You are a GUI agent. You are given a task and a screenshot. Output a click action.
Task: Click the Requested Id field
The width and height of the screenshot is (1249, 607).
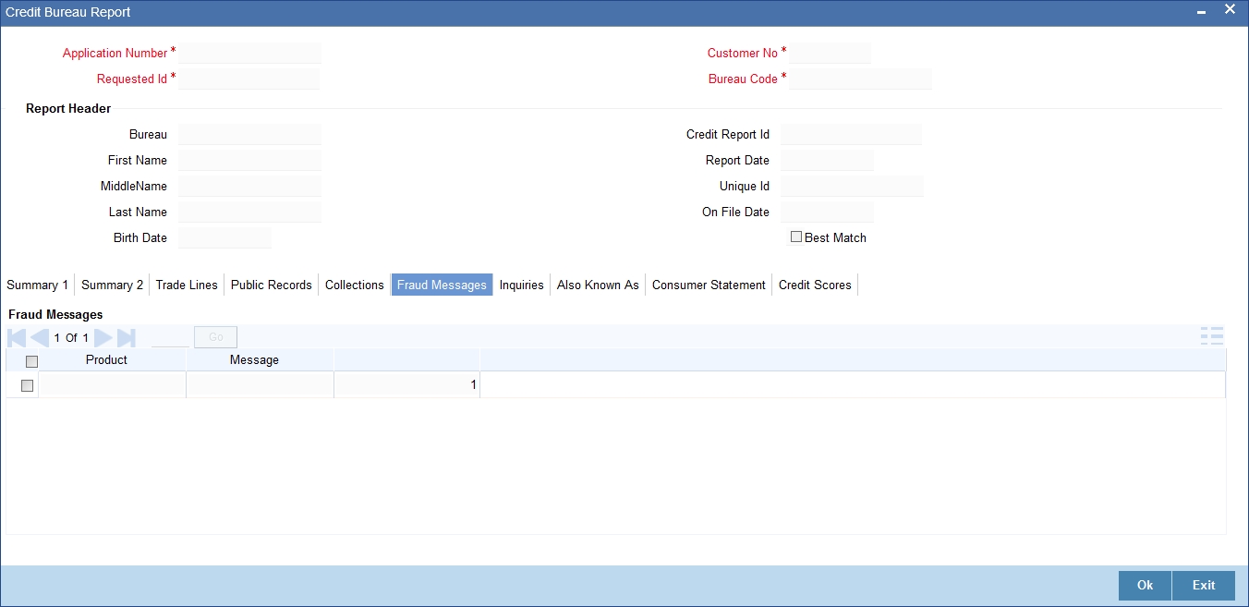pos(249,79)
